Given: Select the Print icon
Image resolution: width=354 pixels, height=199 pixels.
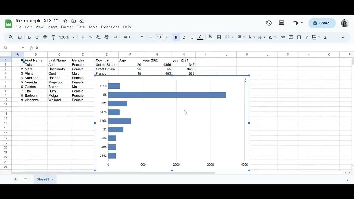Looking at the screenshot, I should (x=45, y=37).
